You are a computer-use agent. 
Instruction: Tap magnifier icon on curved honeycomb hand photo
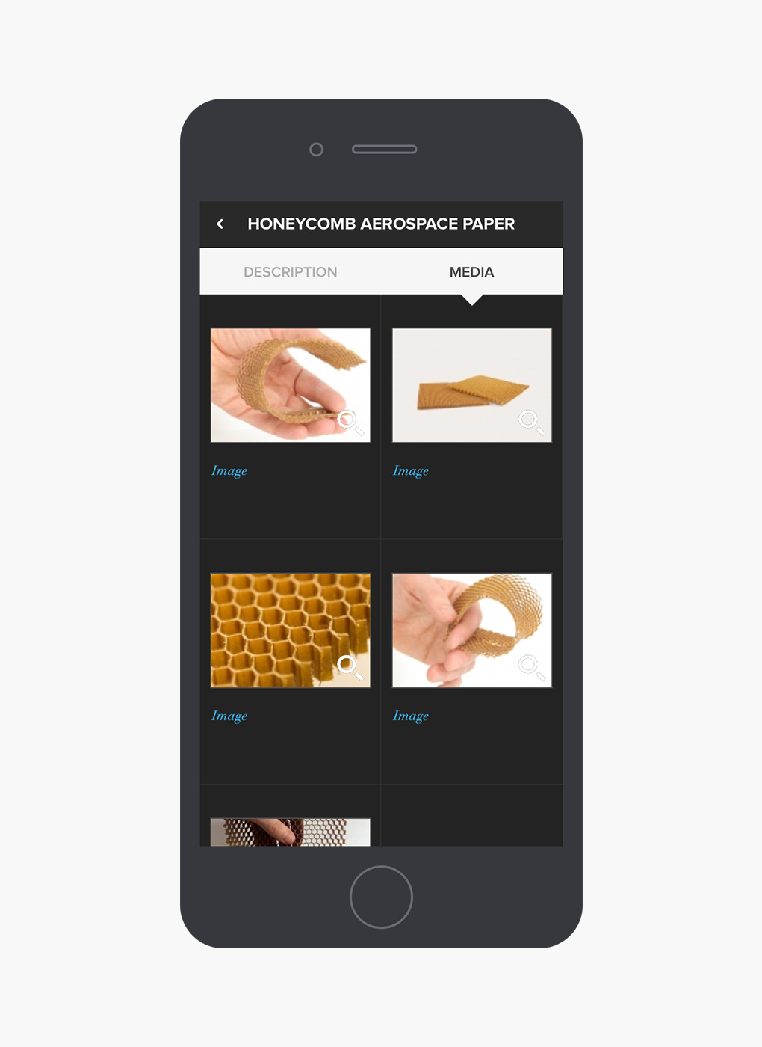pos(350,423)
